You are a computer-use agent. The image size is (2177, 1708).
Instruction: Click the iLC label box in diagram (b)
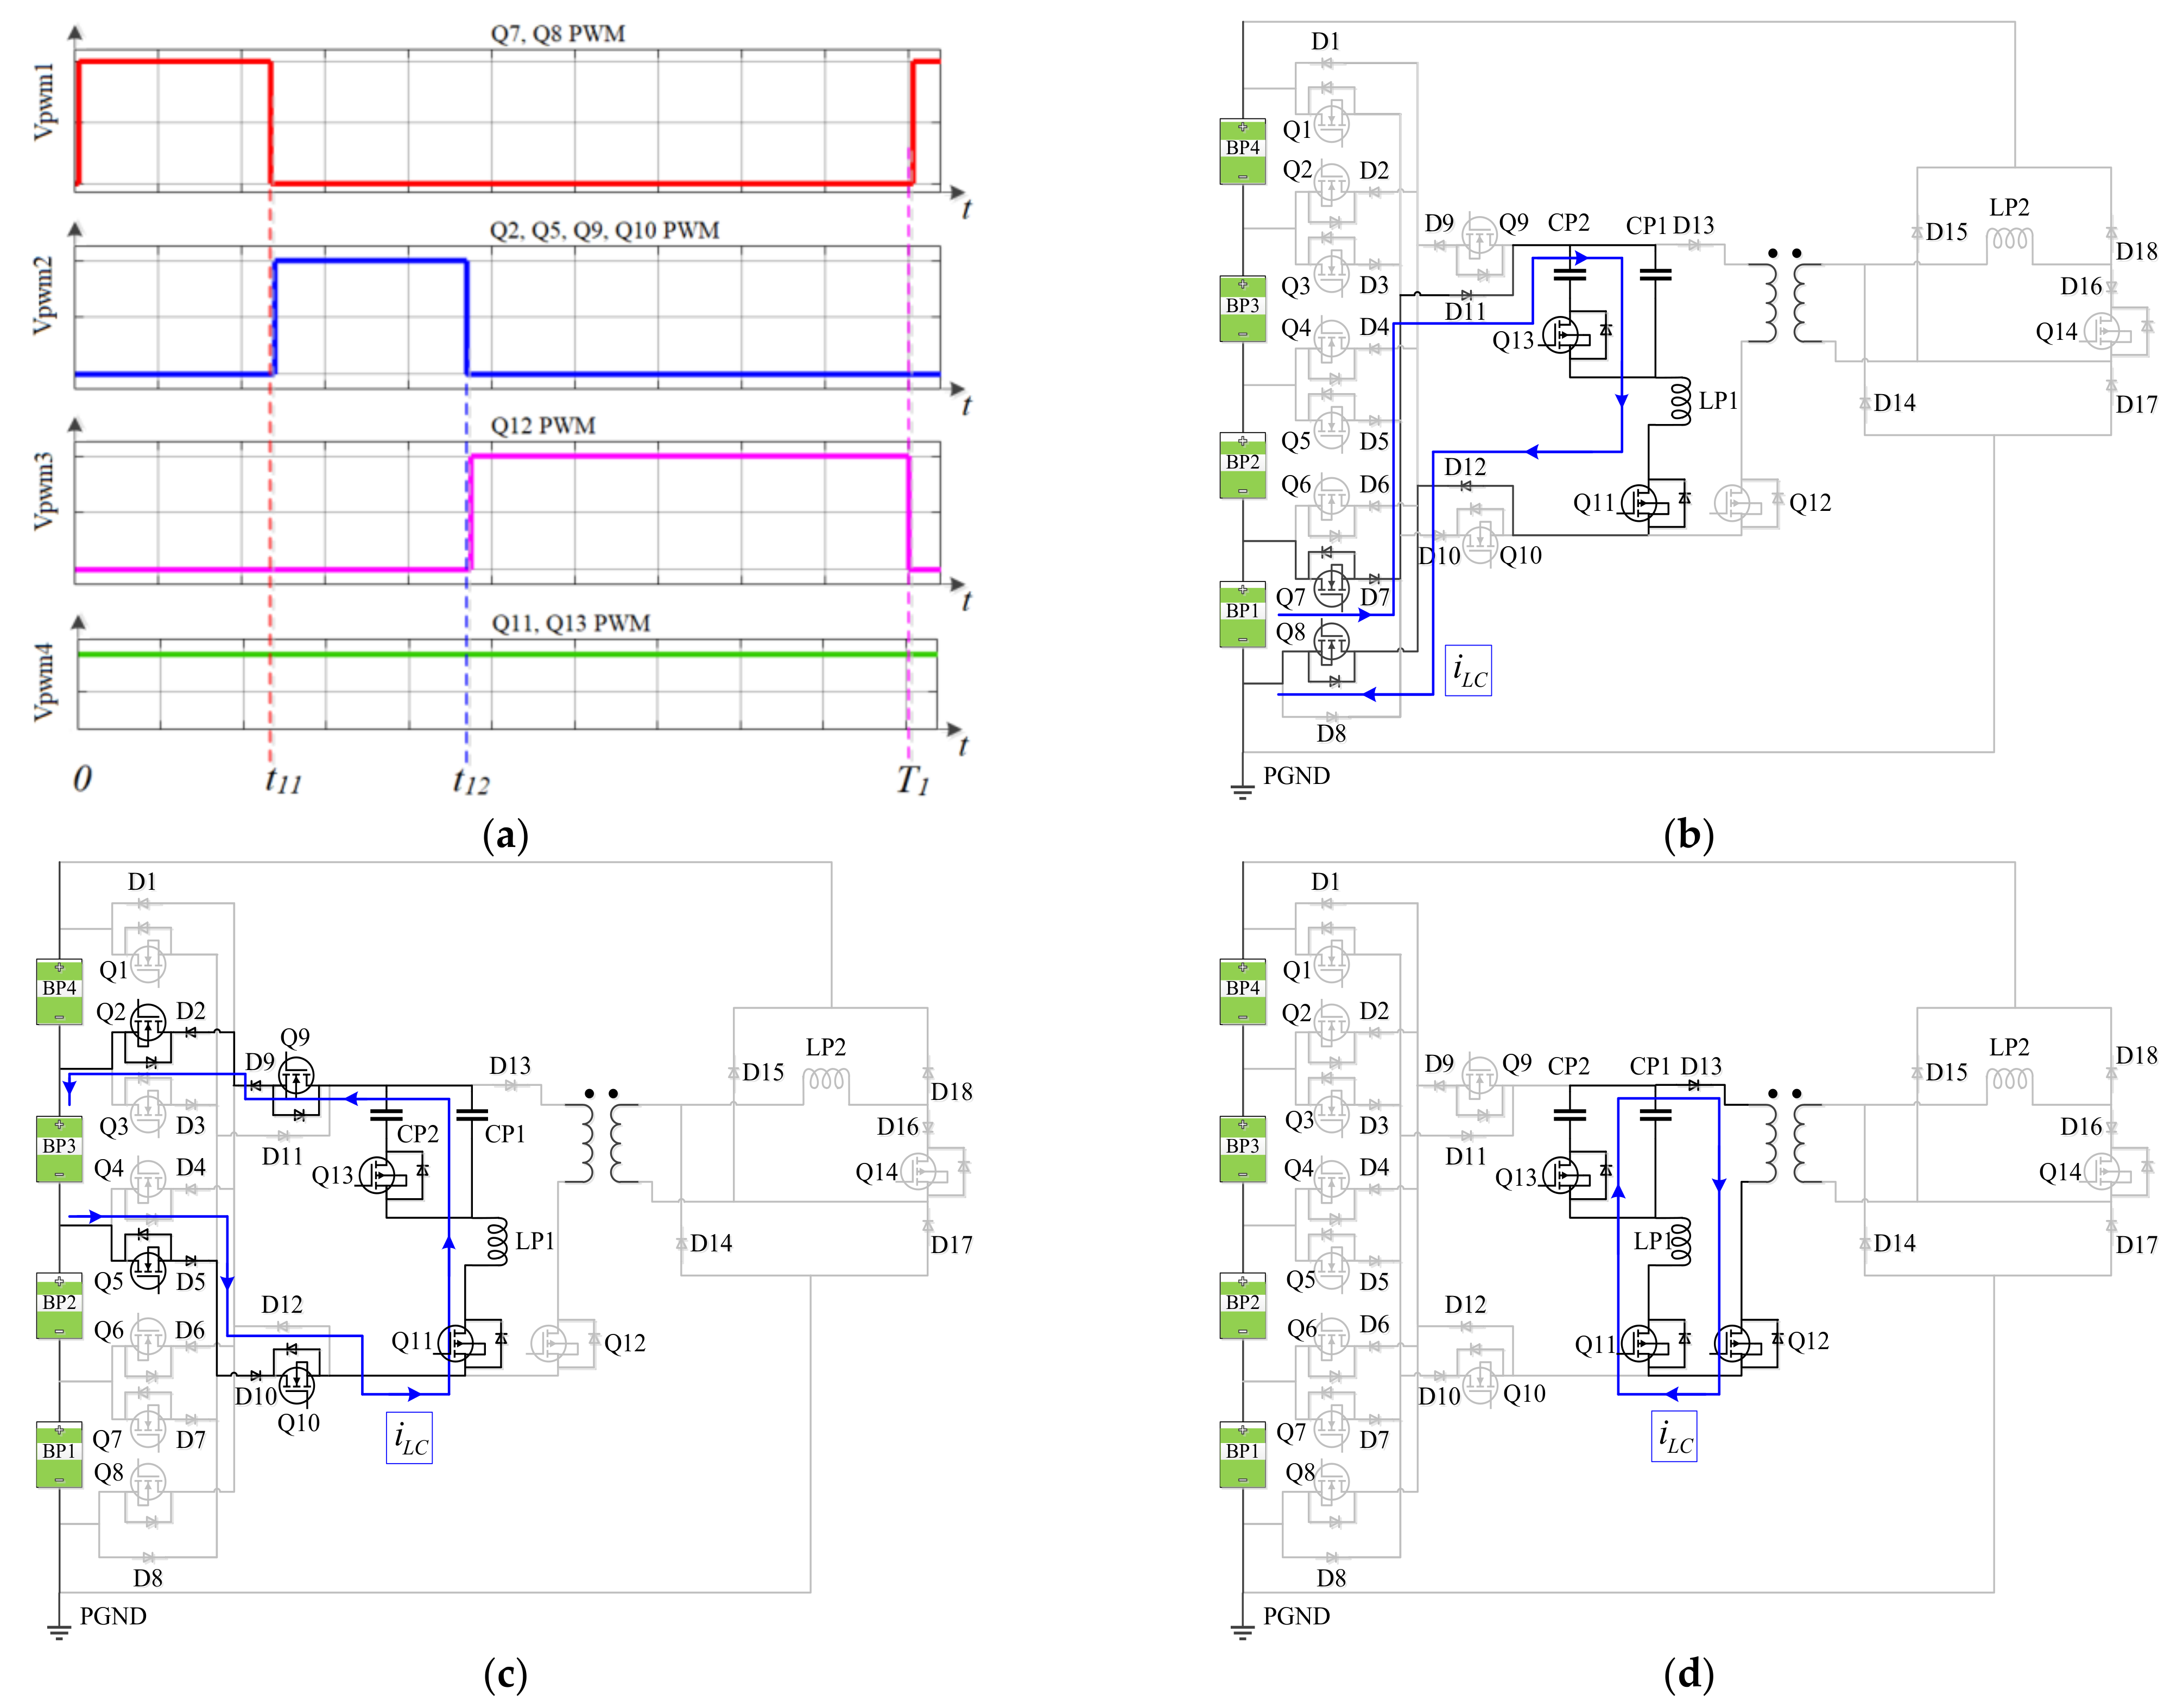1468,670
